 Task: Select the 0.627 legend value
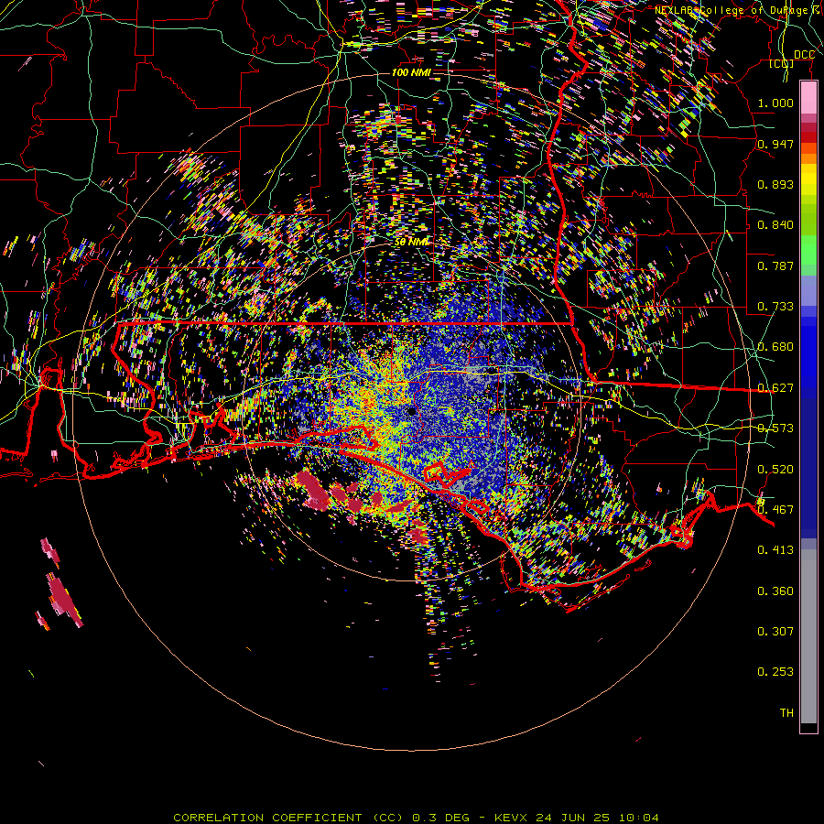point(775,388)
